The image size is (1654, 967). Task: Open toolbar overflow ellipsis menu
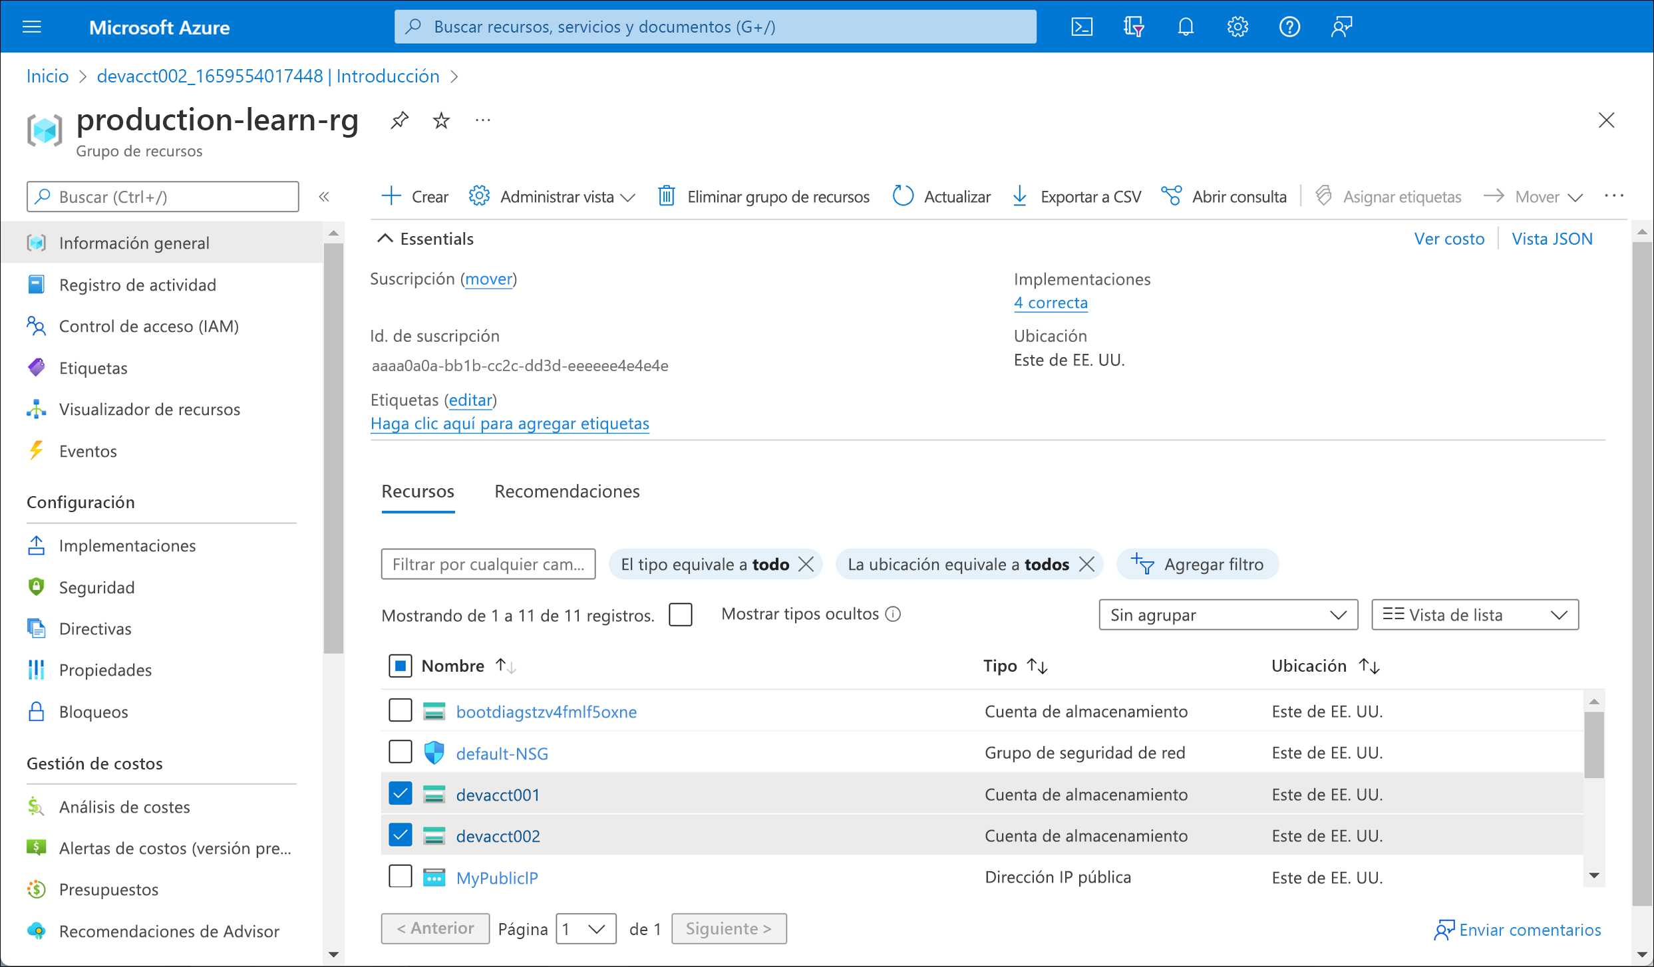pos(1614,196)
